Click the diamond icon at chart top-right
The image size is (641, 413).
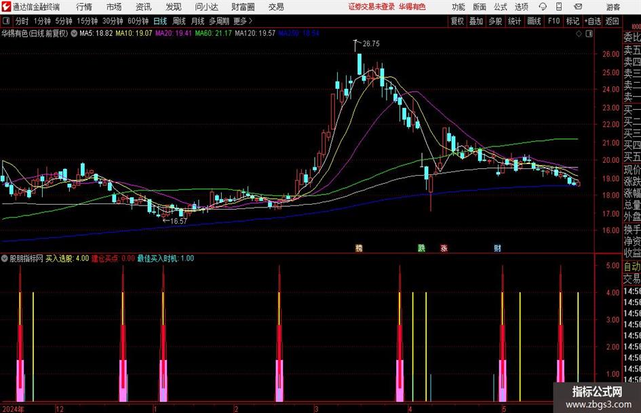tap(579, 34)
